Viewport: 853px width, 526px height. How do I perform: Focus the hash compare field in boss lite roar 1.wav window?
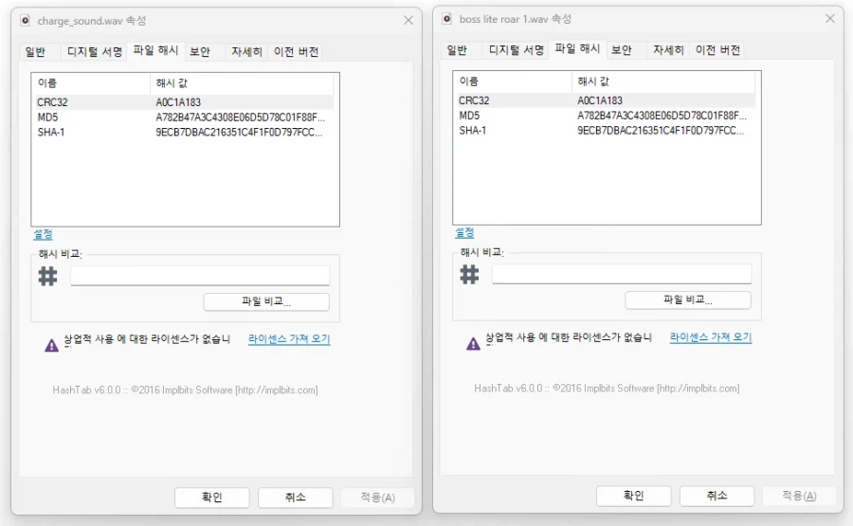point(622,274)
